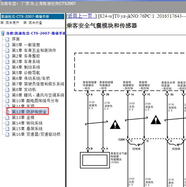This screenshot has height=187, width=186.
Task: Click wire label 2133 棕黄色
Action: 93,105
